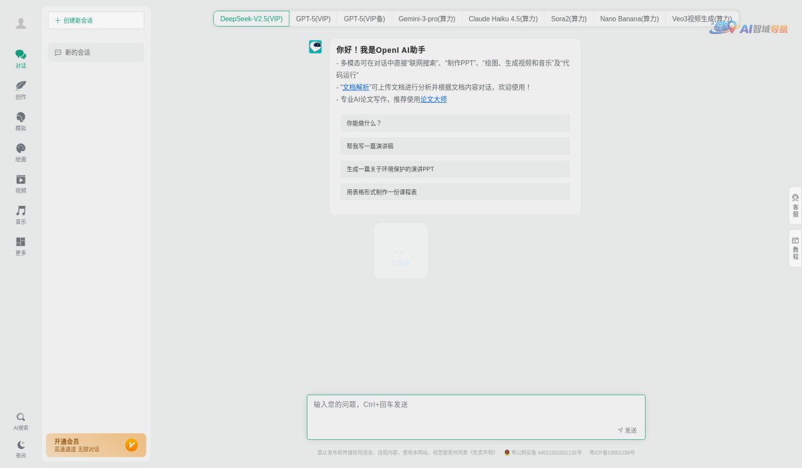802x468 pixels.
Task: Open the 客服 customer service panel
Action: [x=795, y=205]
